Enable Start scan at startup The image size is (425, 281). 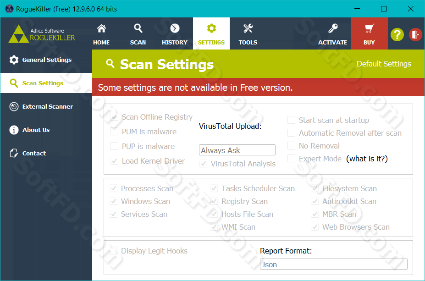coord(292,120)
